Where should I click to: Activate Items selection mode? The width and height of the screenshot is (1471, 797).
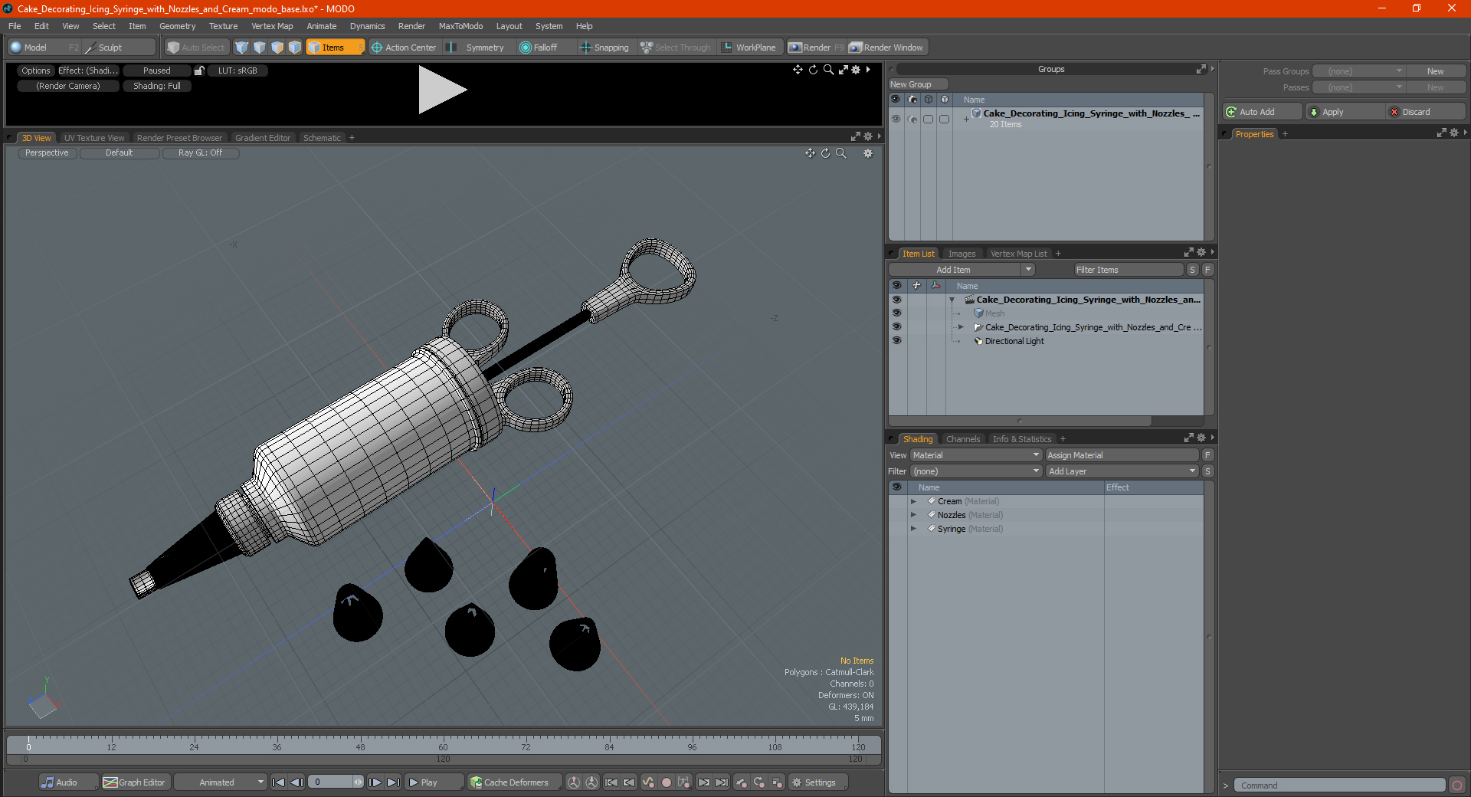[x=335, y=48]
